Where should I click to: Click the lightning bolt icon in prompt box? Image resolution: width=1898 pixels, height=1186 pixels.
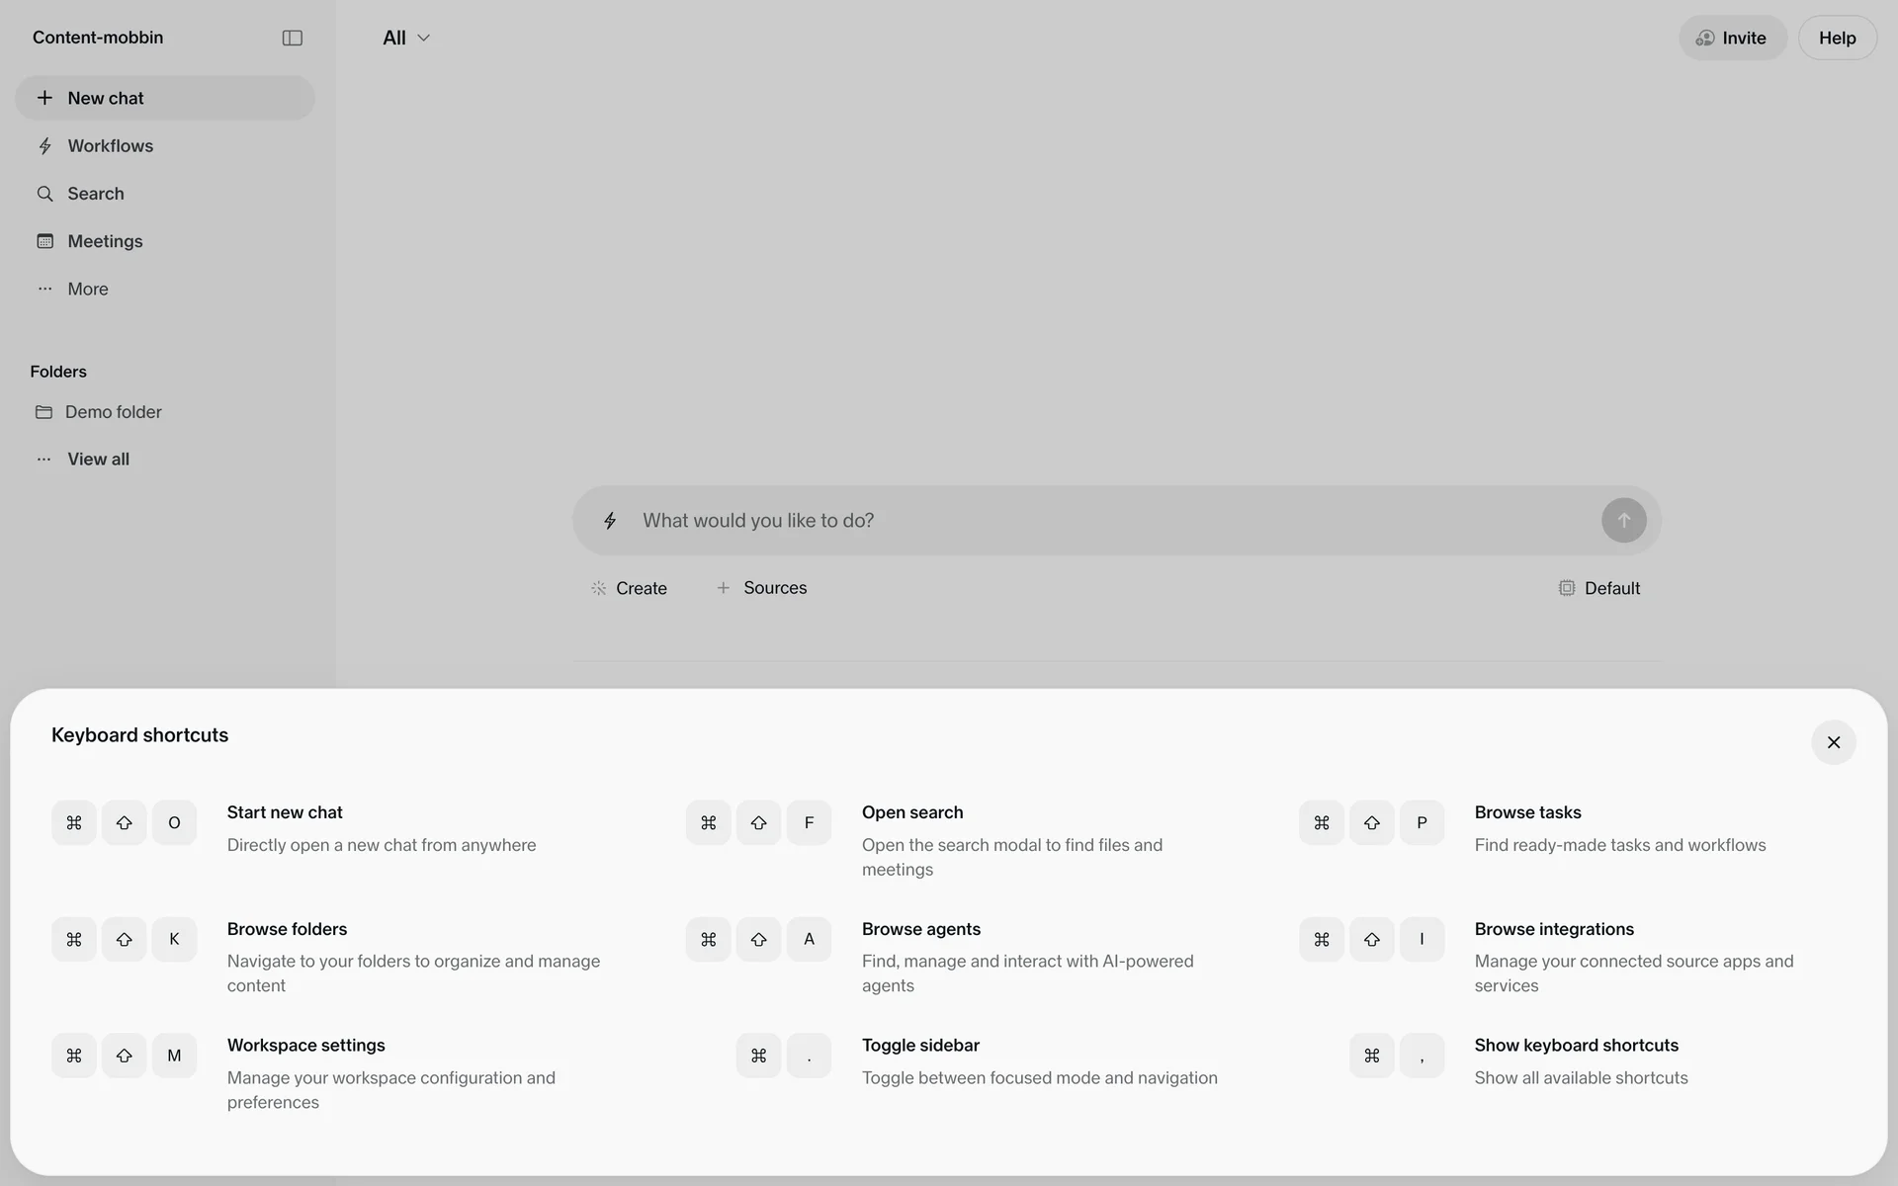coord(610,521)
